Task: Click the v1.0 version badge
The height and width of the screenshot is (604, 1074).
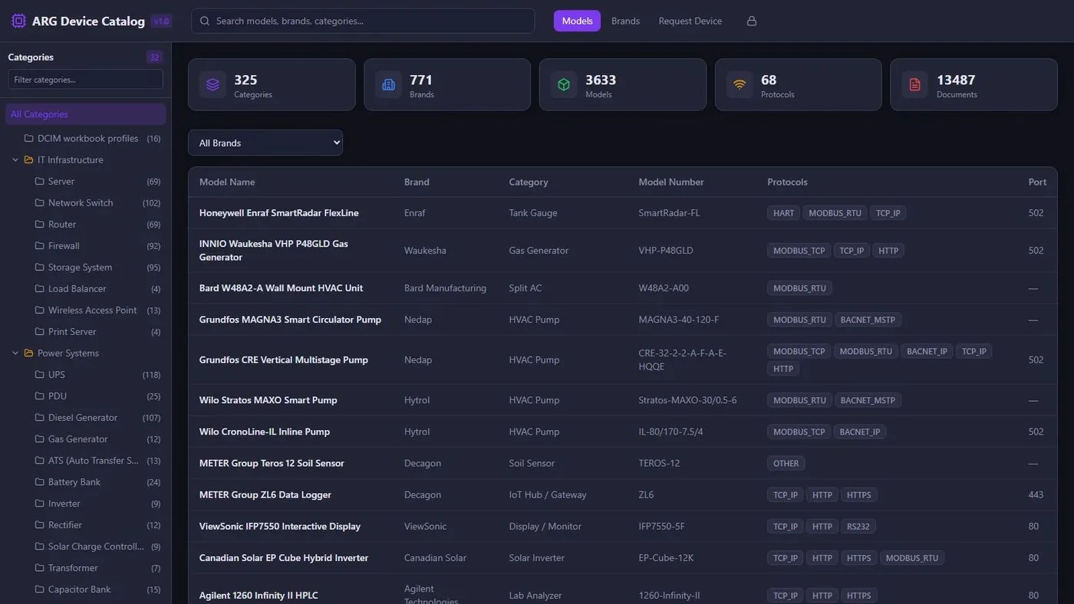Action: click(x=161, y=21)
